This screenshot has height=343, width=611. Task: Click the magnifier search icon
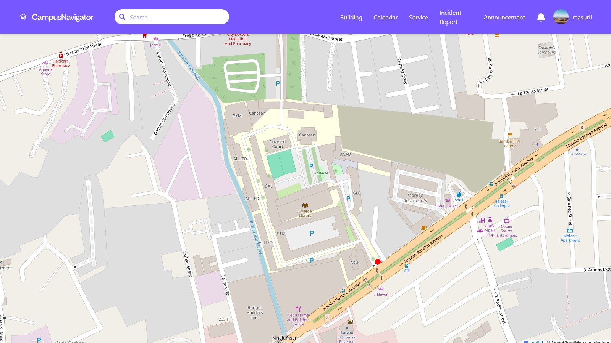pyautogui.click(x=122, y=17)
